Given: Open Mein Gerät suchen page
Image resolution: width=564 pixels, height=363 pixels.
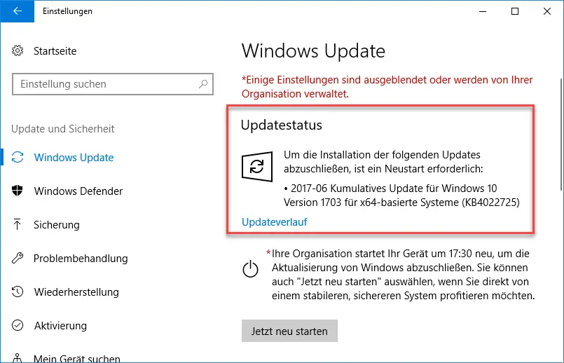Looking at the screenshot, I should (76, 358).
